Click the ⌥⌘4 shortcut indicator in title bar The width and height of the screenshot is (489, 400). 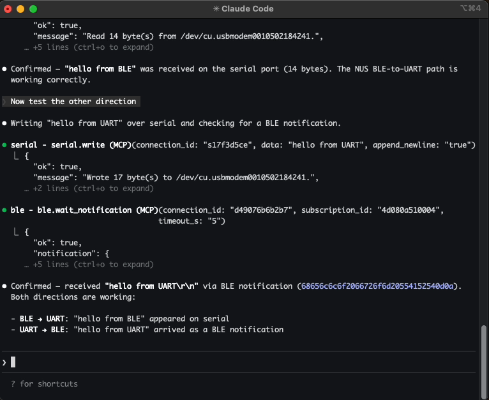pyautogui.click(x=469, y=9)
